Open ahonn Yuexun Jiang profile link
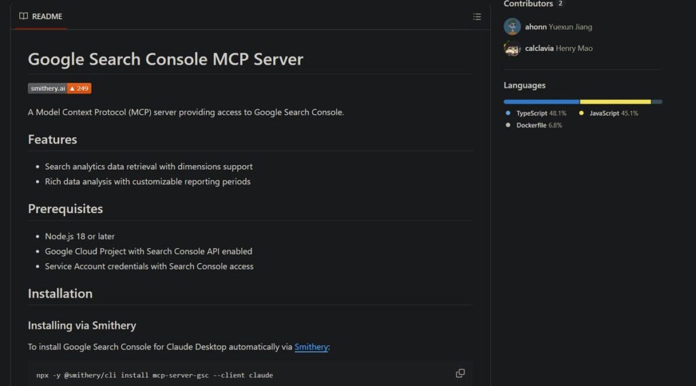The image size is (696, 386). click(x=558, y=27)
